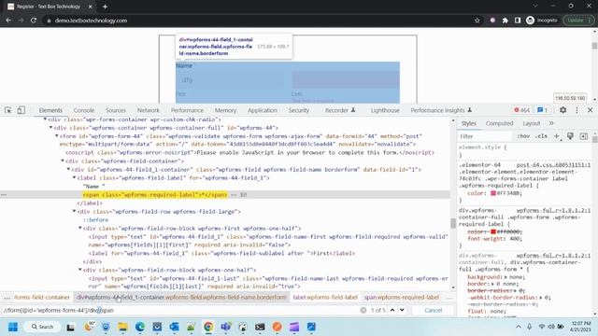Collapse the wpforms-44-field_1-container div node
598x336 pixels.
[68, 170]
